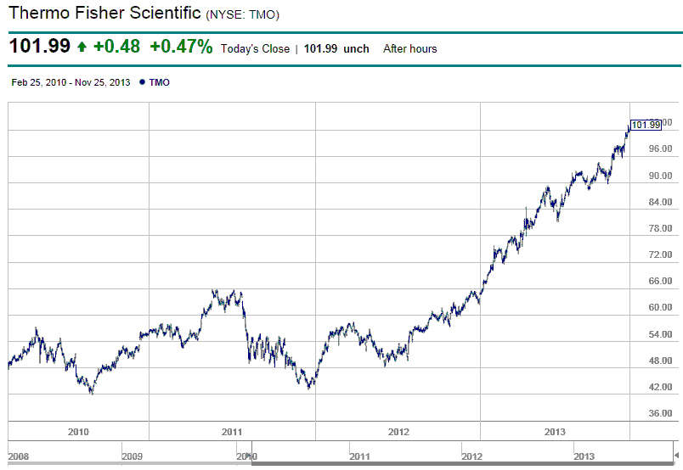The image size is (683, 470).
Task: Click the light unselected bar under 2008-2009
Action: point(130,463)
